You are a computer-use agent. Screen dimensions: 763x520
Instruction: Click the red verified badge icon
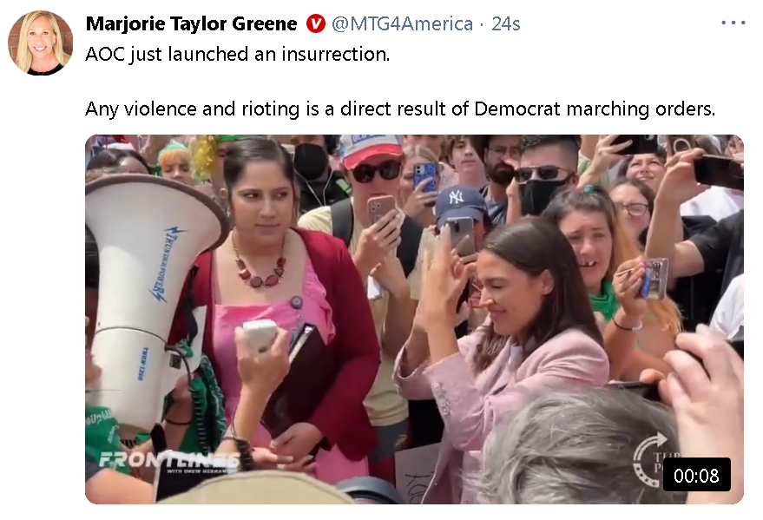pos(315,23)
